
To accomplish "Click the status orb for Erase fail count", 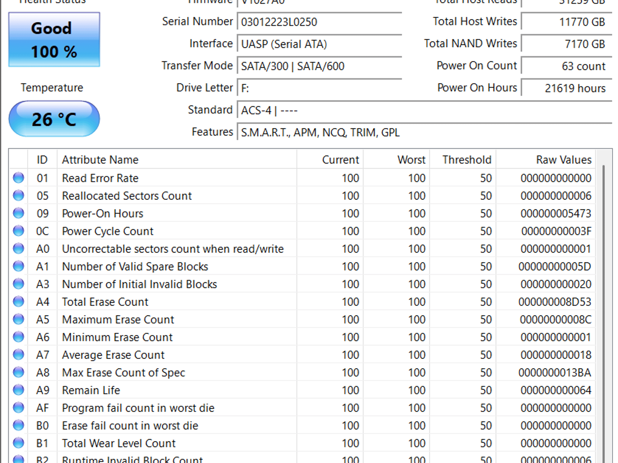I will point(18,425).
